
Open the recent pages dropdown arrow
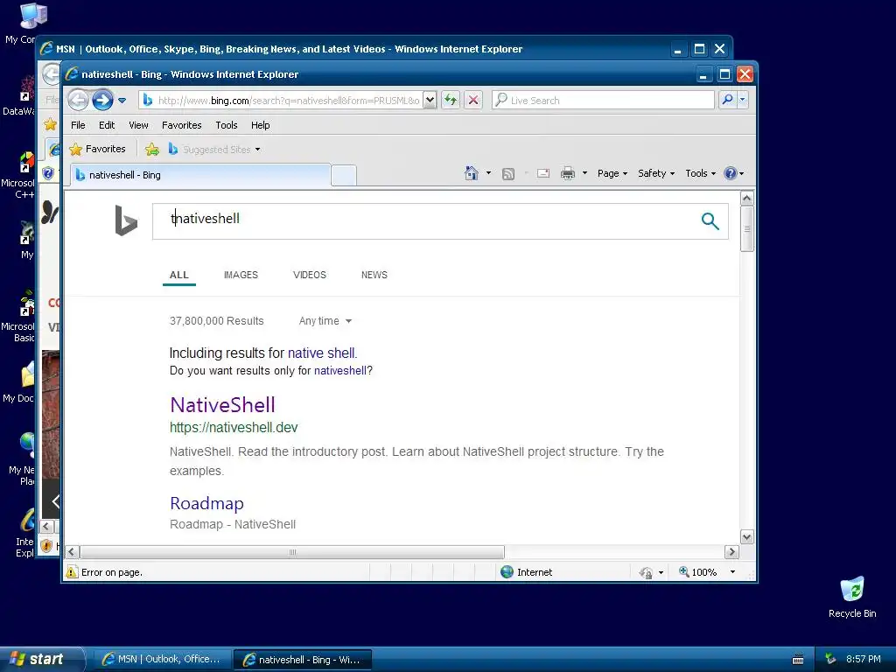(x=122, y=101)
